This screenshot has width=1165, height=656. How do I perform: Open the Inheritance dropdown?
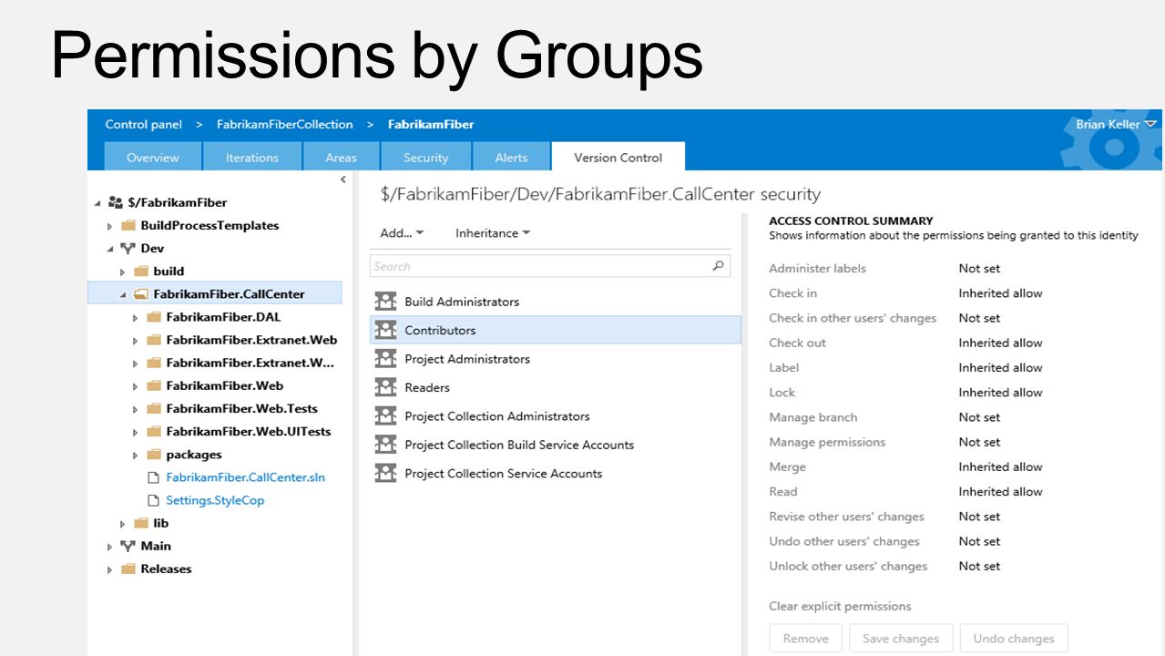pyautogui.click(x=493, y=233)
